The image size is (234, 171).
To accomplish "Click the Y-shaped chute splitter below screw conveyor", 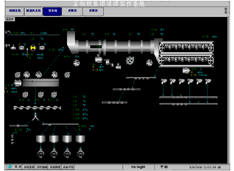I will tap(36, 117).
